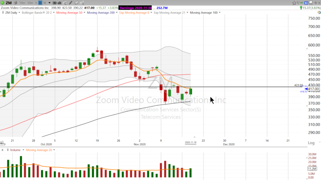This screenshot has width=321, height=180.
Task: Open the Volume indicator dropdown
Action: pos(23,150)
